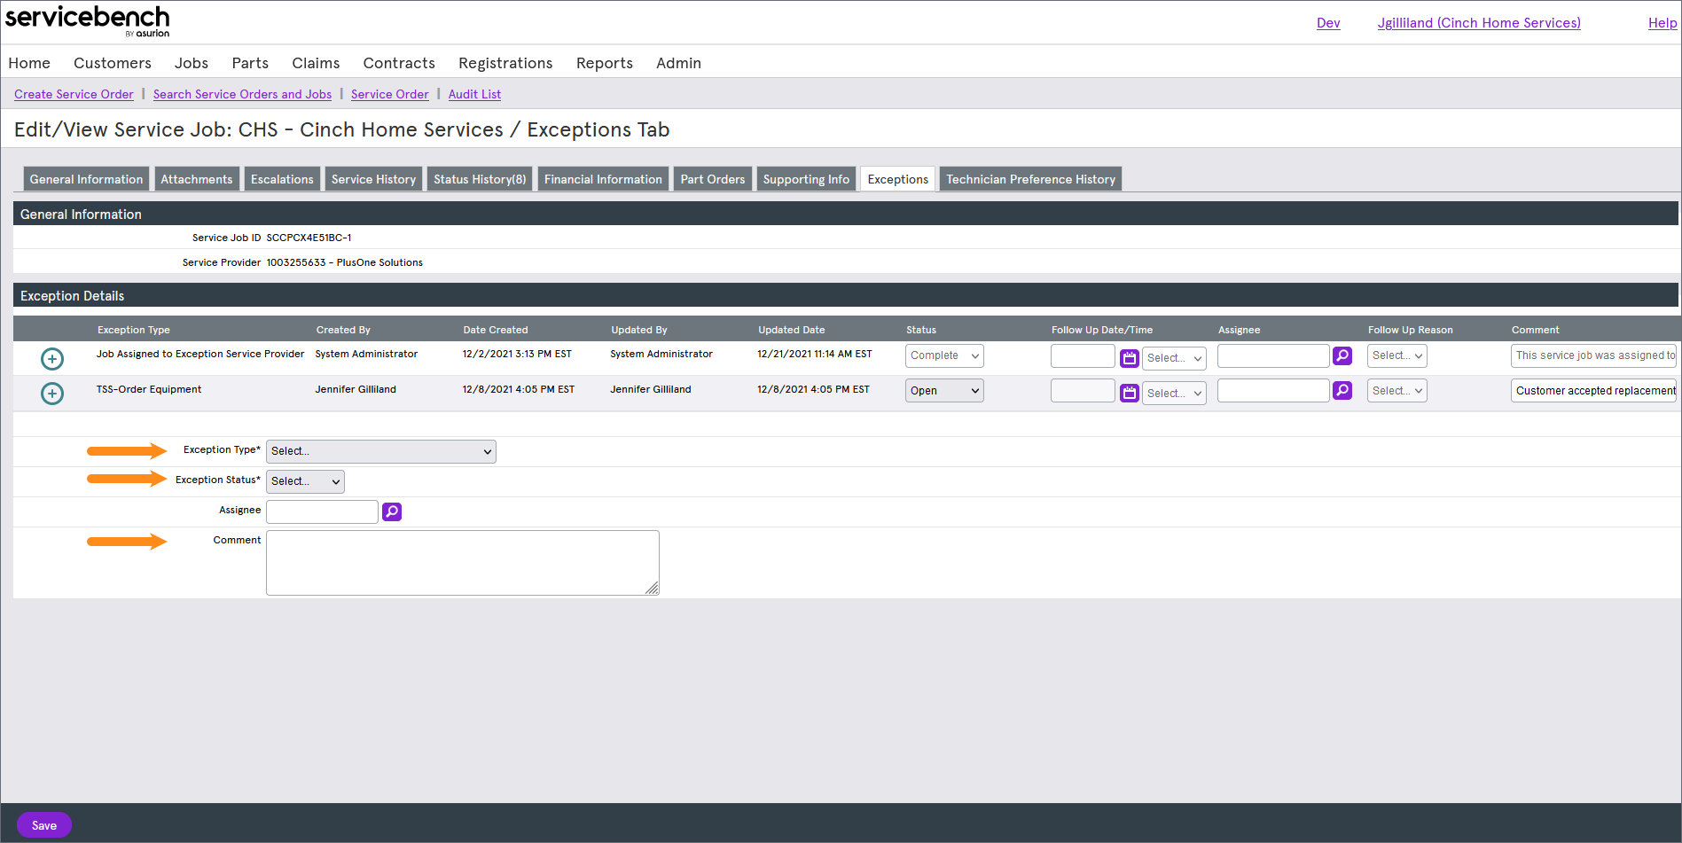Open the Exception Type dropdown
This screenshot has width=1682, height=843.
381,451
